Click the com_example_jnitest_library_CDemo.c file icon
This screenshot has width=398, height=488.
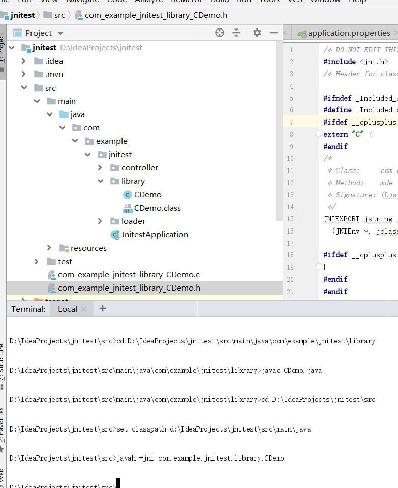52,275
